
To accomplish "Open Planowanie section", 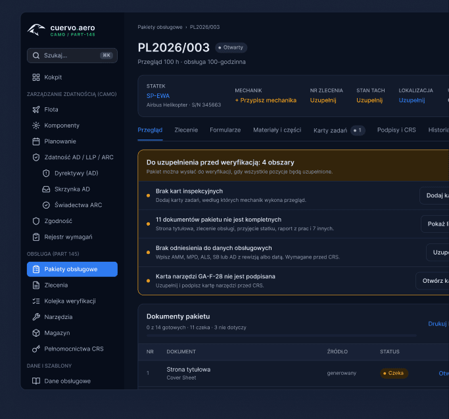I will pyautogui.click(x=72, y=141).
